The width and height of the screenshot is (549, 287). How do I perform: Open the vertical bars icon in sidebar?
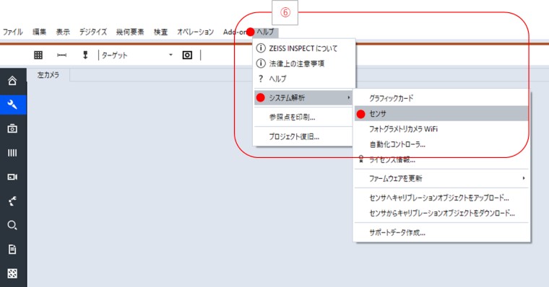(12, 153)
